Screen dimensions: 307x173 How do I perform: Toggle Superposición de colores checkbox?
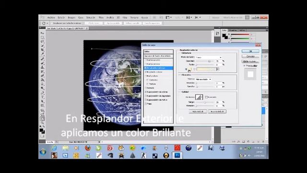(146, 92)
